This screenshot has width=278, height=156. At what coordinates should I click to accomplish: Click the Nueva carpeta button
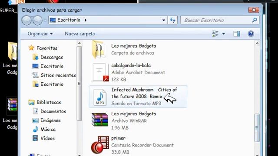coord(80,34)
